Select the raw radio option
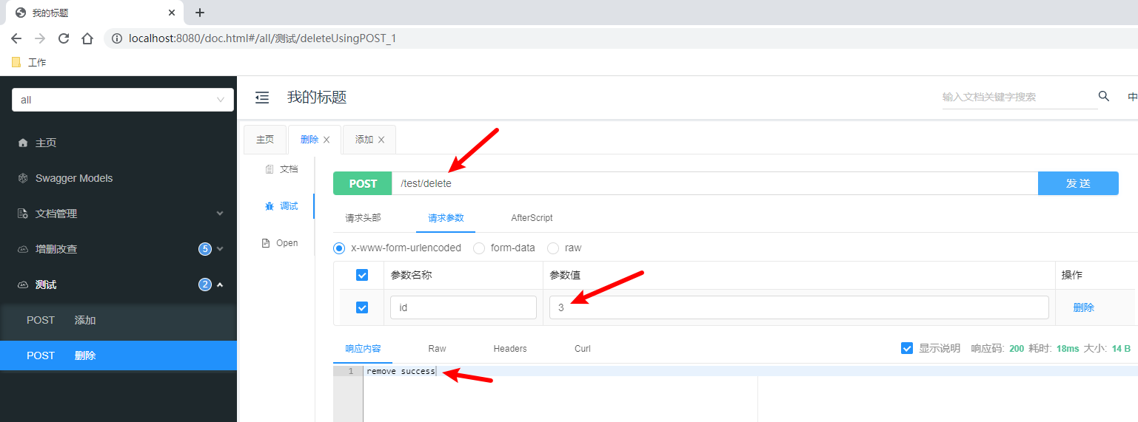Image resolution: width=1138 pixels, height=422 pixels. pyautogui.click(x=553, y=248)
